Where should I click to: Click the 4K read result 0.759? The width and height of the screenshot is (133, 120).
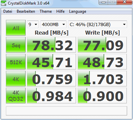[51, 79]
